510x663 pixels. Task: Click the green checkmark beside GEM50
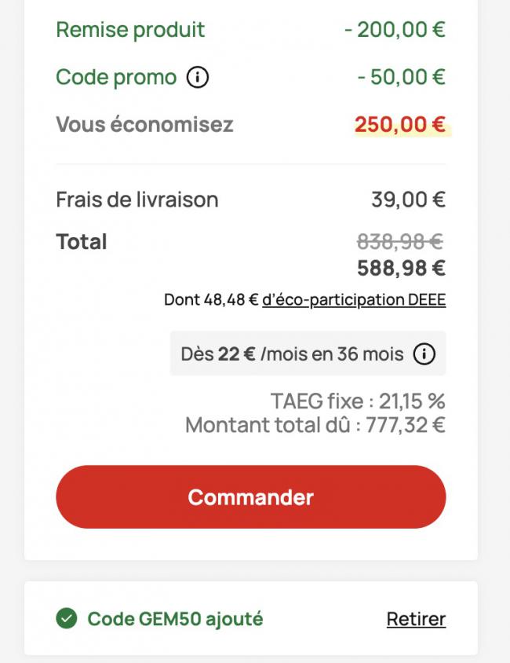[67, 618]
